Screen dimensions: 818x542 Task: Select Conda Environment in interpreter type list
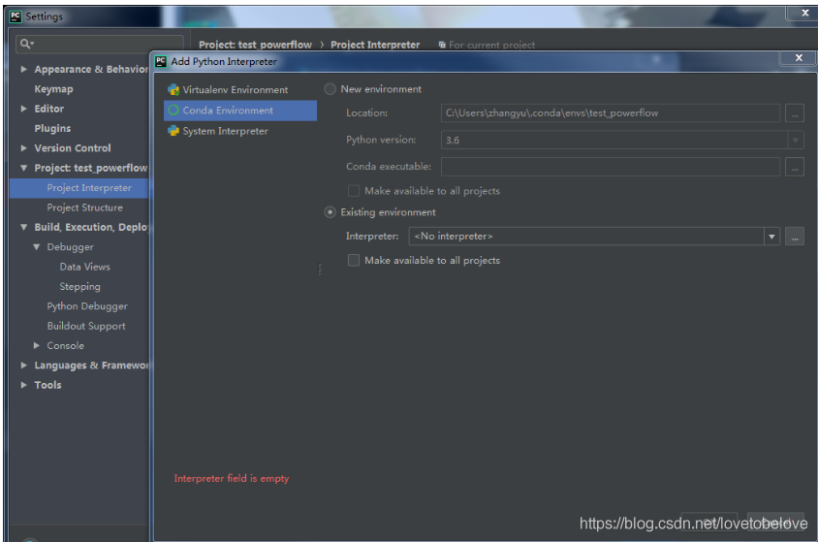240,111
